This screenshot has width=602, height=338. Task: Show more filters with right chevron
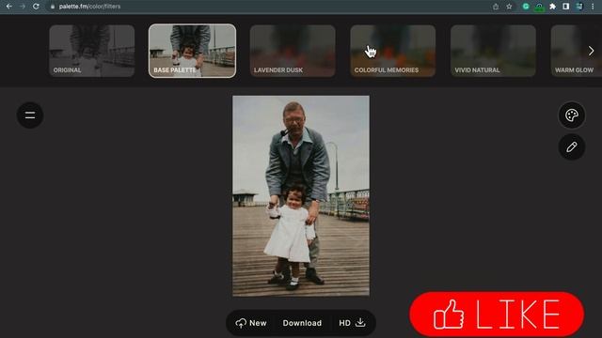tap(592, 51)
